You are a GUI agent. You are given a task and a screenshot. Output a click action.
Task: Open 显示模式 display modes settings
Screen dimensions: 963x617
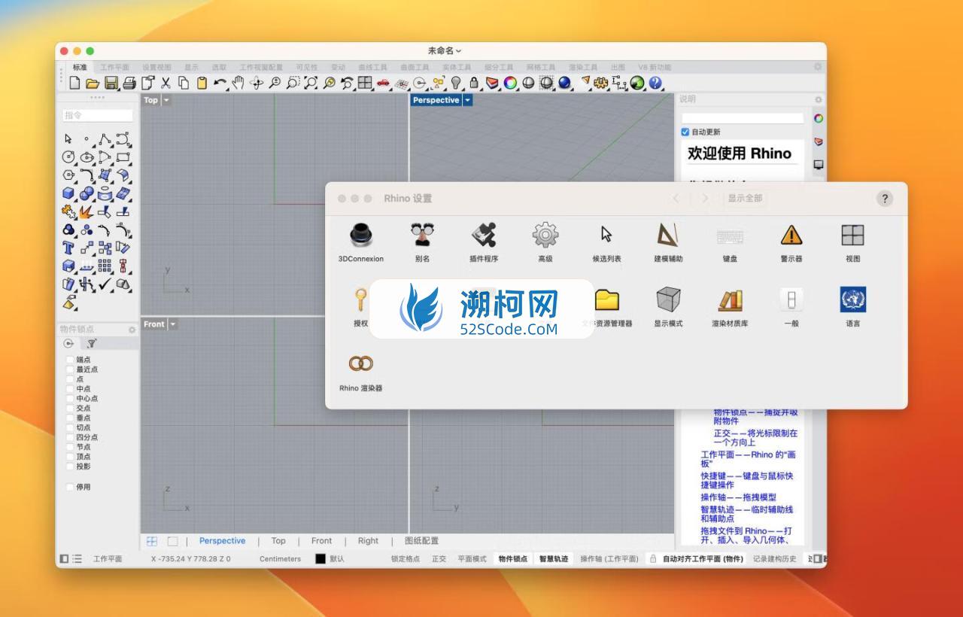pos(668,307)
